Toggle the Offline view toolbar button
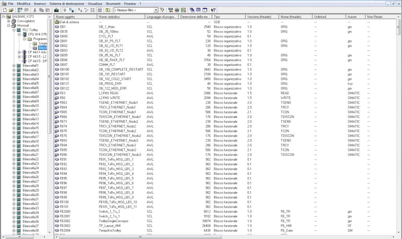The height and width of the screenshot is (239, 402). pyautogui.click(x=65, y=10)
